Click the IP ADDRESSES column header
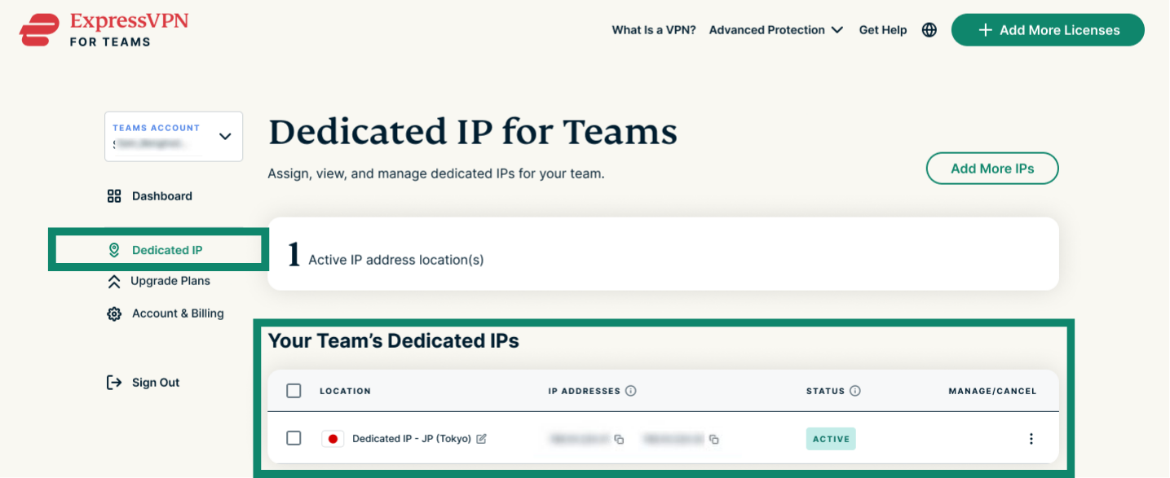The width and height of the screenshot is (1170, 478). pos(584,392)
